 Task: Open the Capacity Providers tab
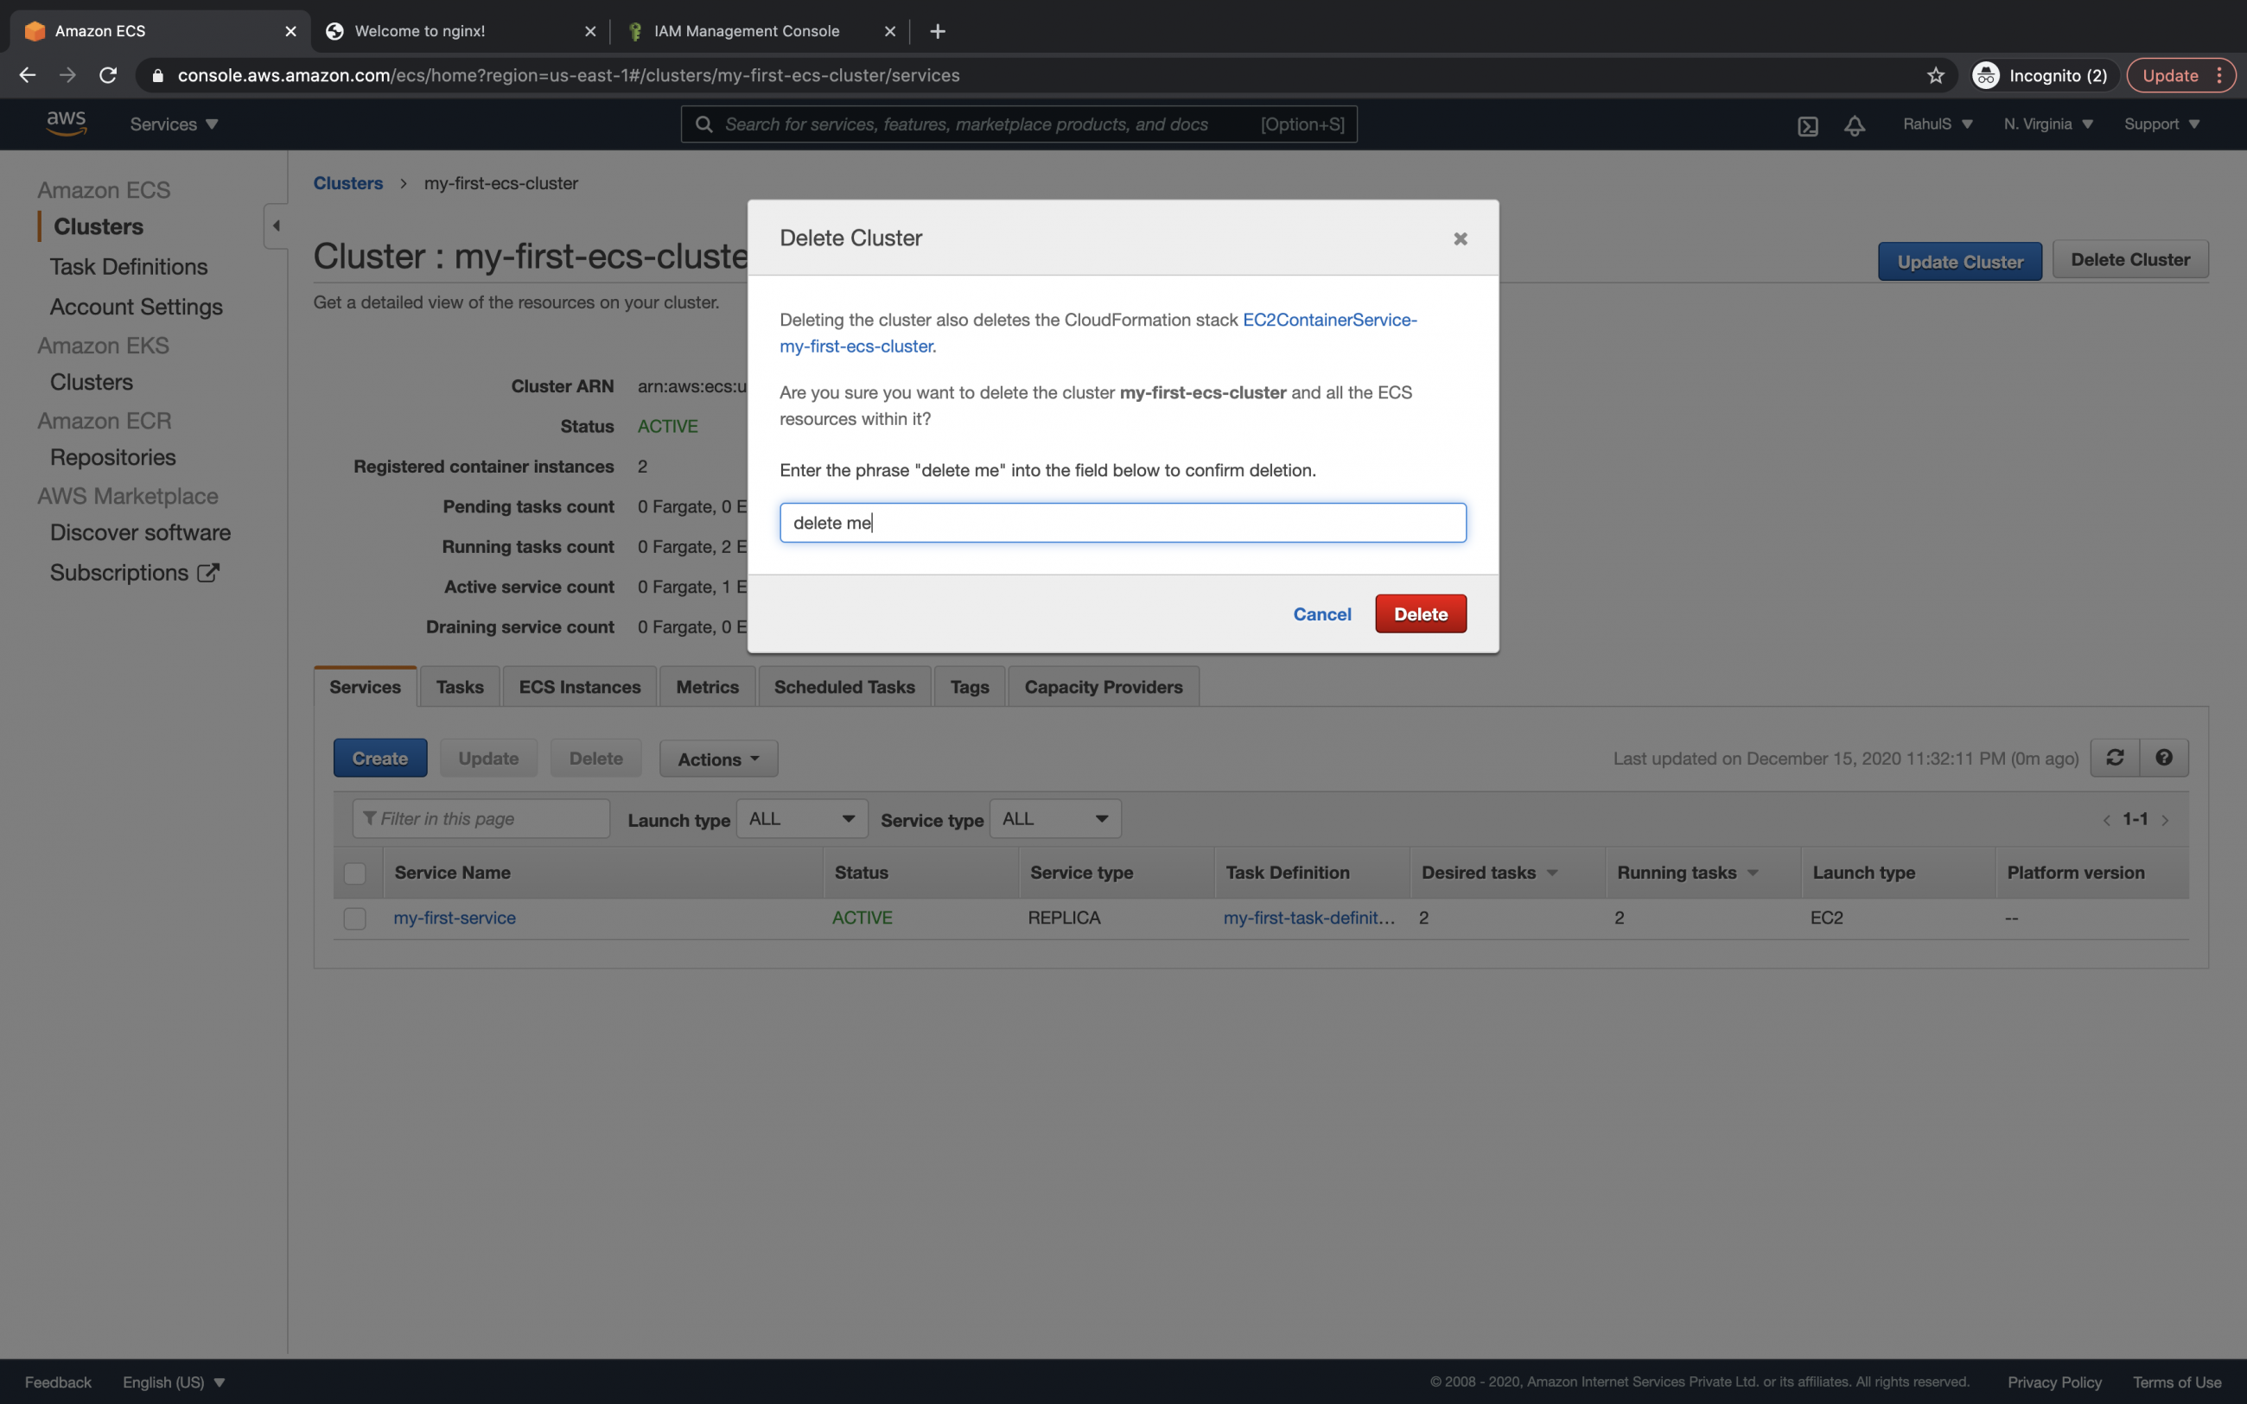pyautogui.click(x=1103, y=686)
